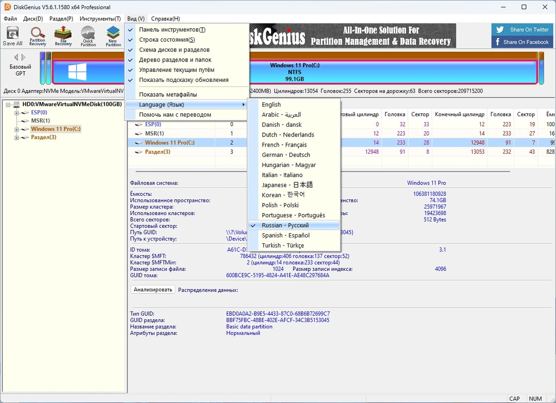This screenshot has height=403, width=556.
Task: Select the MSR(1) item in the tree
Action: click(40, 121)
